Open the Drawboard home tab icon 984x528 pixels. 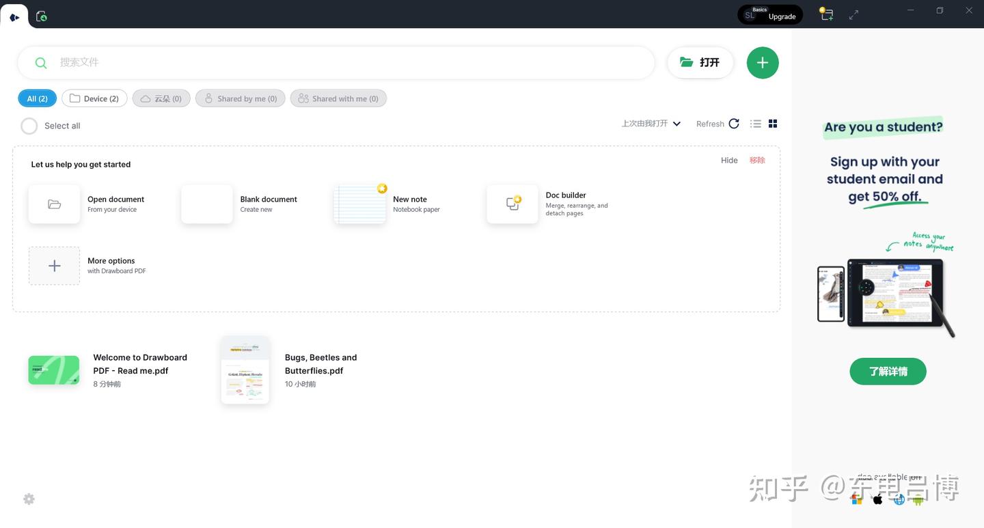click(x=14, y=16)
